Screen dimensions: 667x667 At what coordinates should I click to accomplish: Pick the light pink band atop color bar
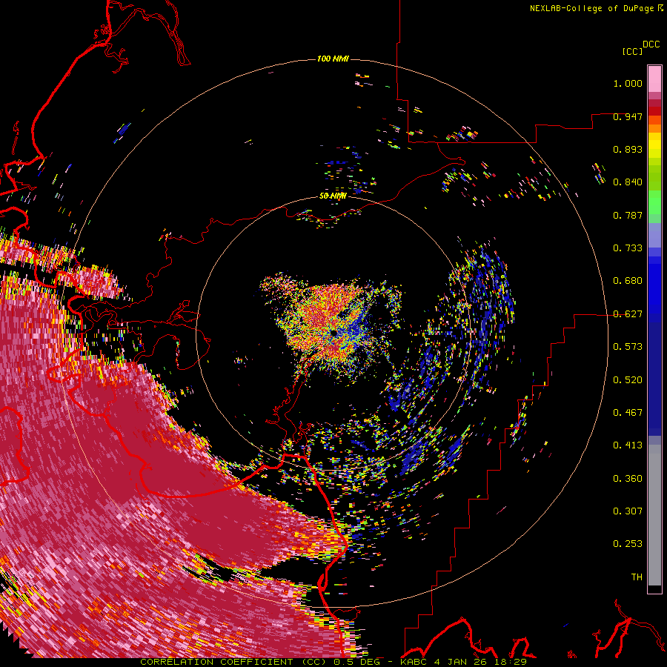click(x=654, y=79)
